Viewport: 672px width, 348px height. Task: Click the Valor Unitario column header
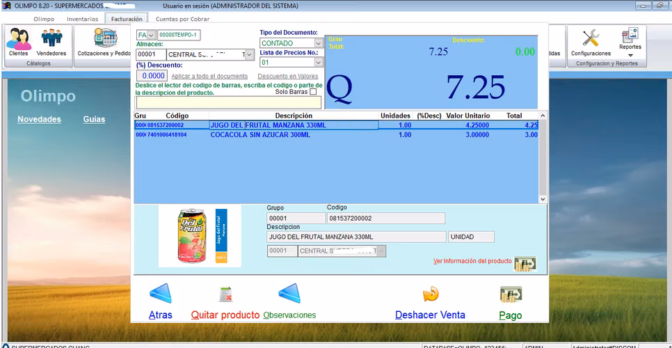pos(468,116)
